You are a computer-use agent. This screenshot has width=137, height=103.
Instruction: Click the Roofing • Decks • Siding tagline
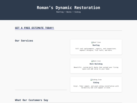coord(68,12)
